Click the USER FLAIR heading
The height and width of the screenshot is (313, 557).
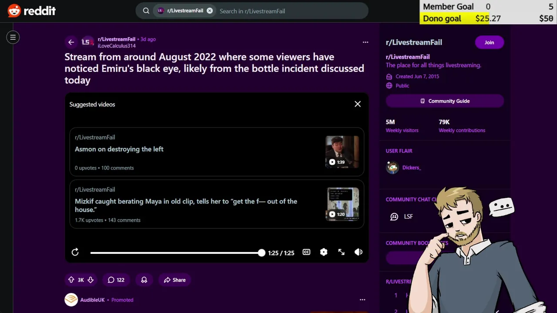pos(399,151)
